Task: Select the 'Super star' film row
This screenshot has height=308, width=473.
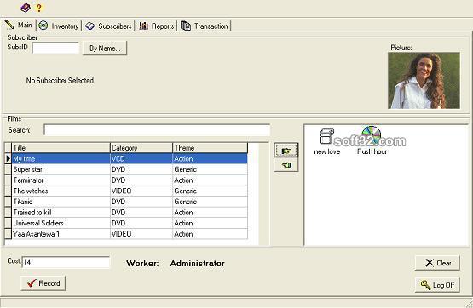Action: click(x=130, y=169)
